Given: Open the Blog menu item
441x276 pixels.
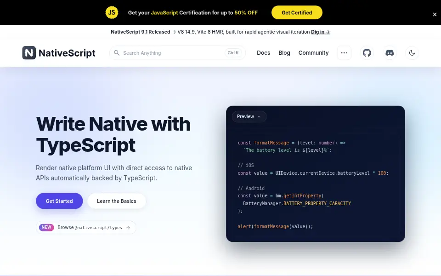Looking at the screenshot, I should (284, 52).
